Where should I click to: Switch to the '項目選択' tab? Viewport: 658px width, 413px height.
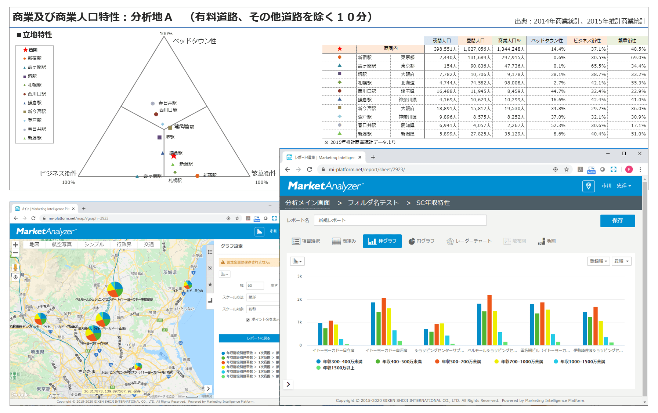point(306,241)
